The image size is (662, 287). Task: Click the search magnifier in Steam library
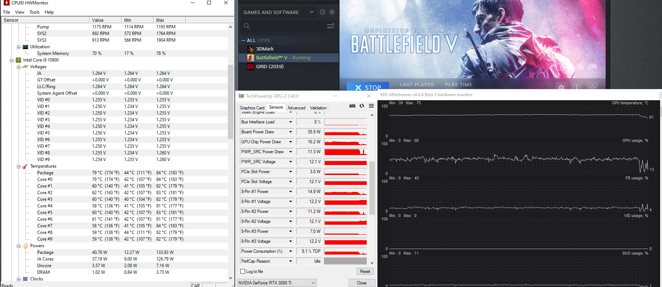(x=247, y=26)
